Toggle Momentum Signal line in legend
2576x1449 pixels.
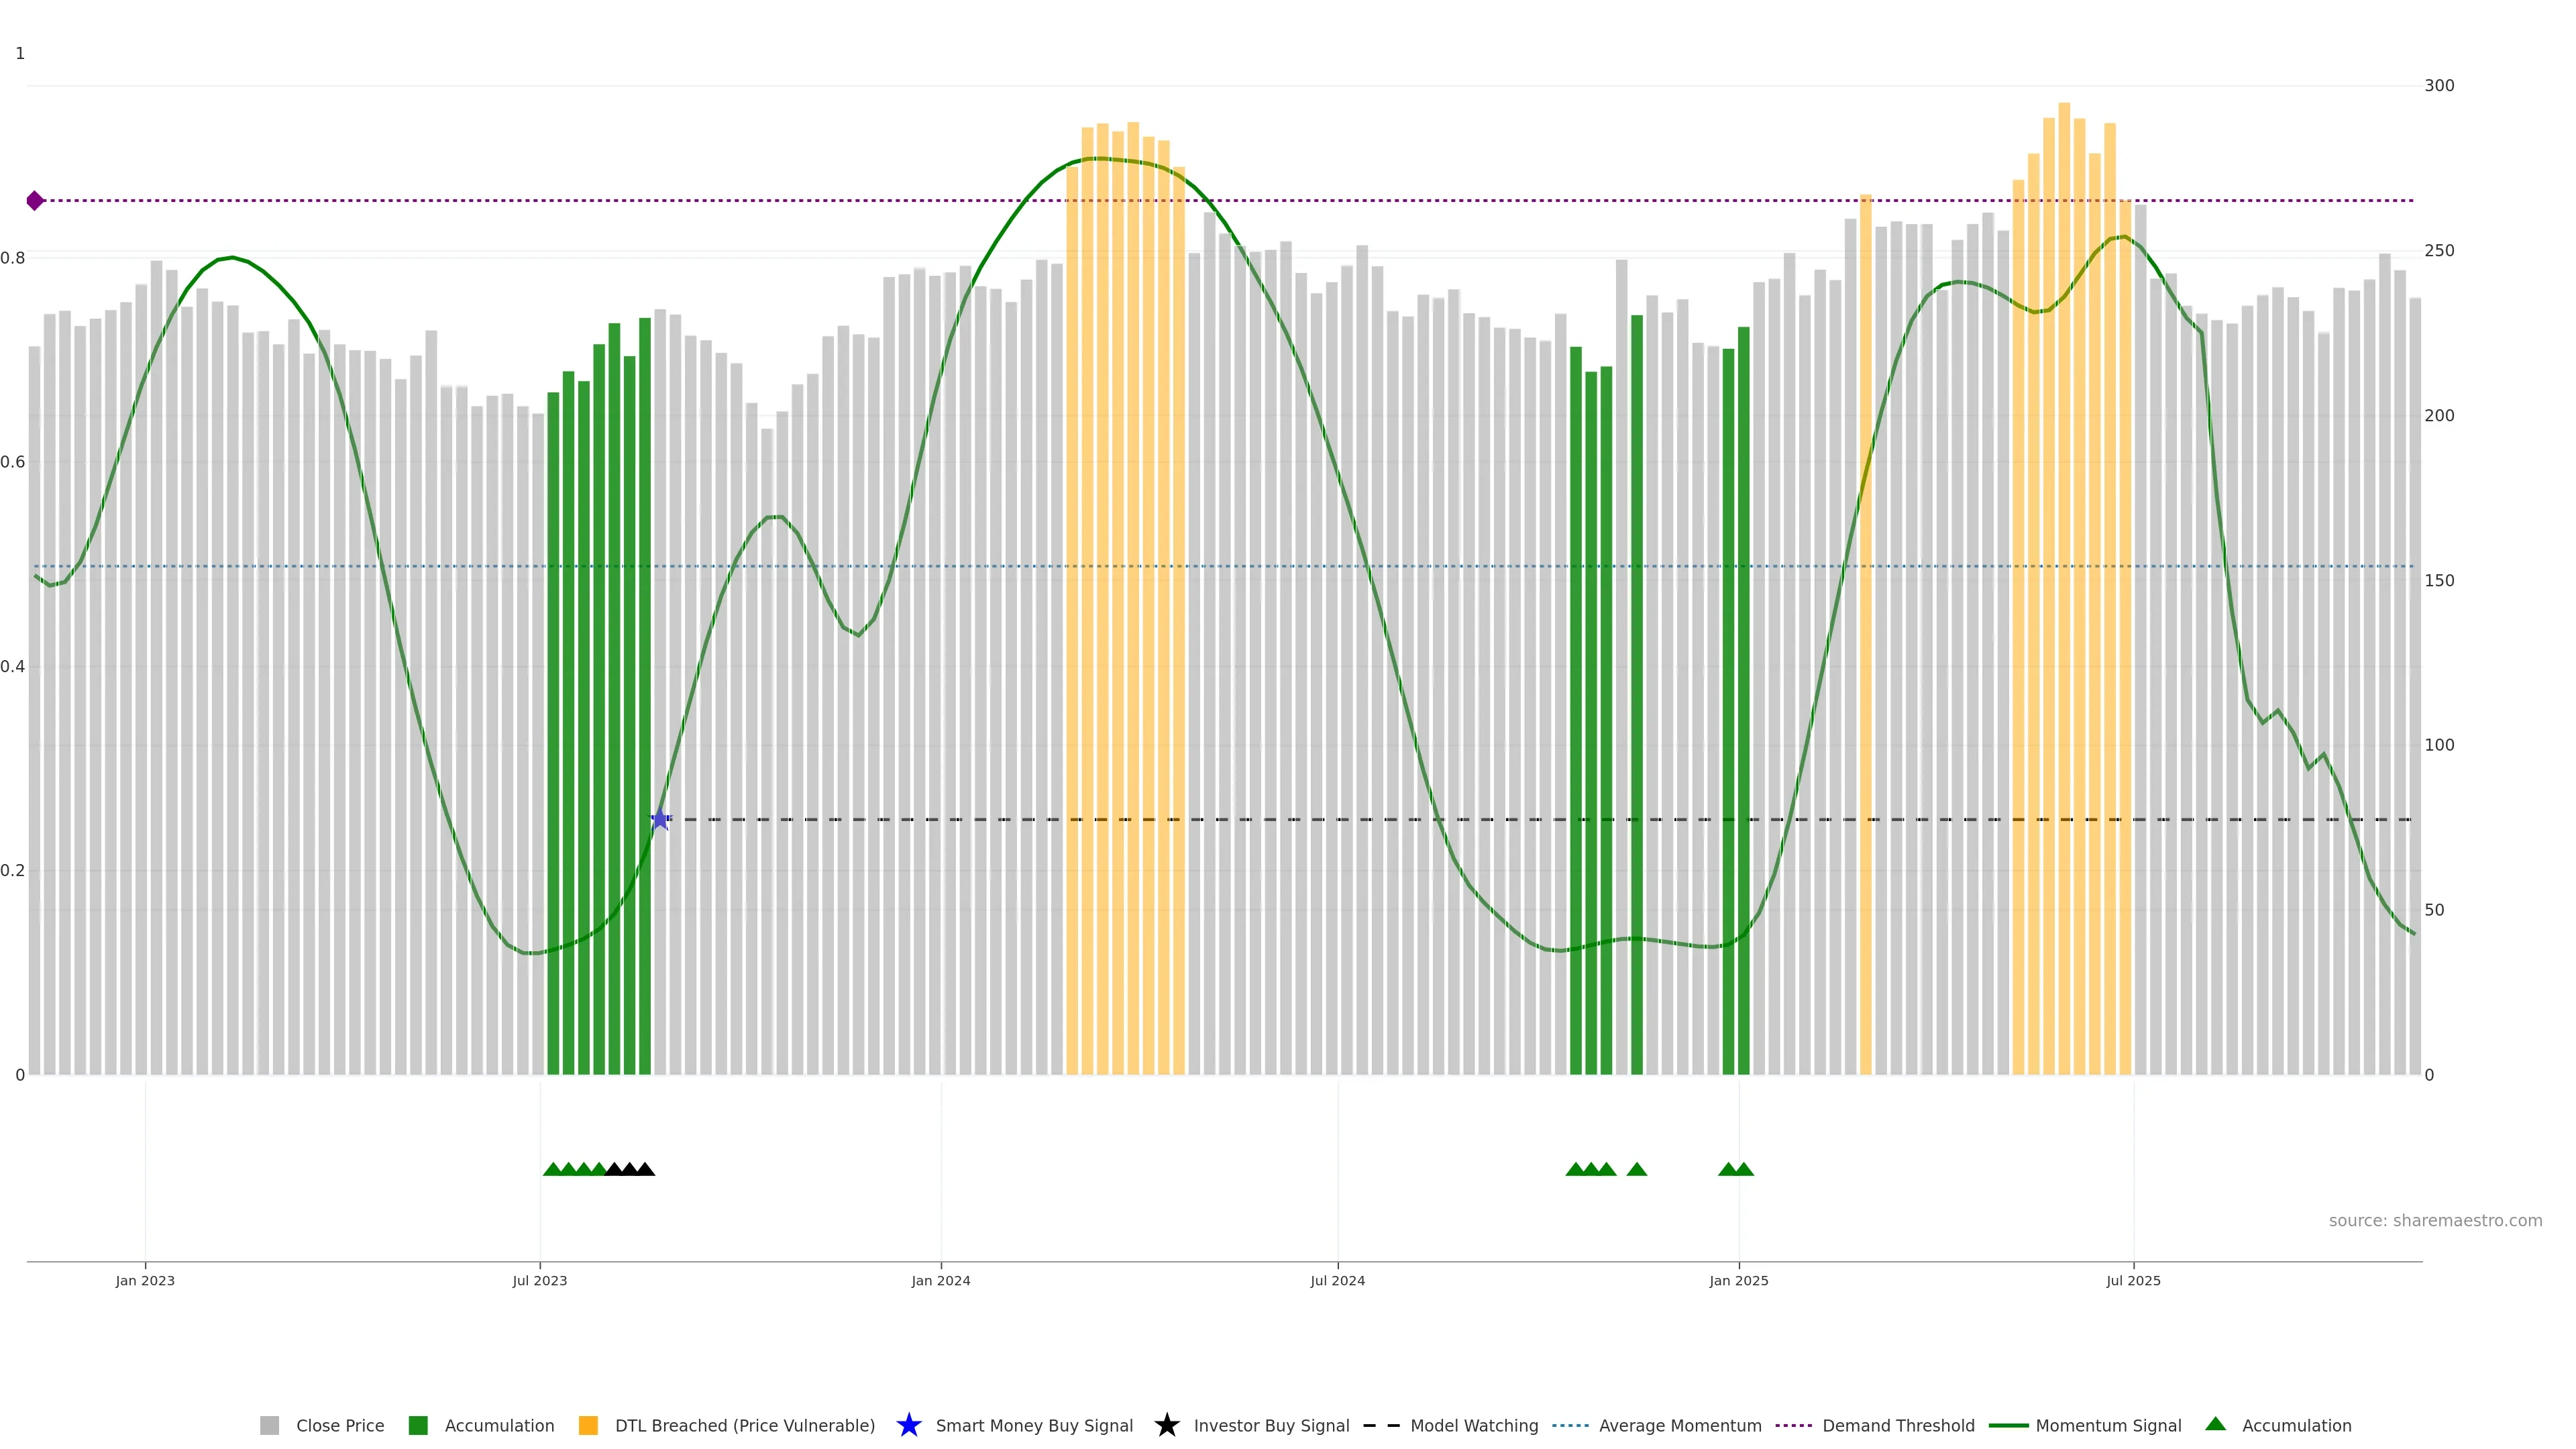tap(2108, 1425)
